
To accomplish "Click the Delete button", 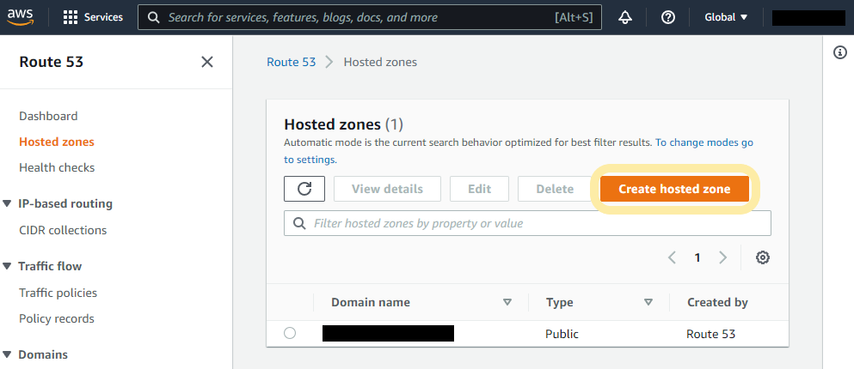I will pos(555,189).
